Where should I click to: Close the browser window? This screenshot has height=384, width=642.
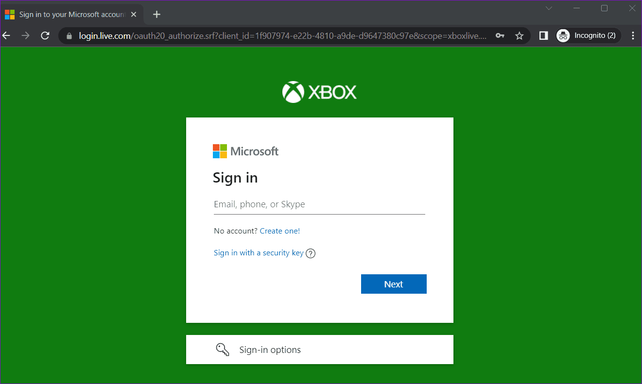click(x=632, y=8)
